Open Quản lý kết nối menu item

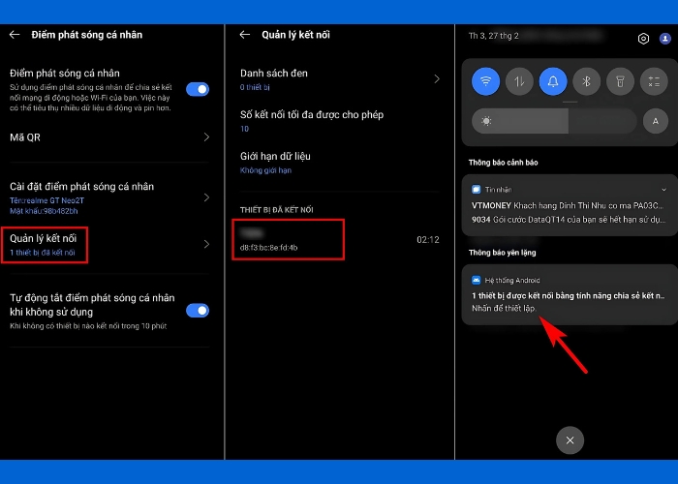coord(46,243)
